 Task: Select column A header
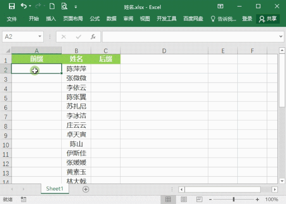[x=37, y=50]
